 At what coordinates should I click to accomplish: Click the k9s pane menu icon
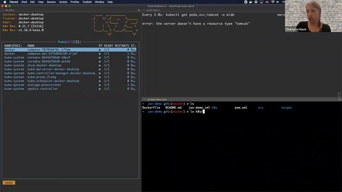coord(139,10)
